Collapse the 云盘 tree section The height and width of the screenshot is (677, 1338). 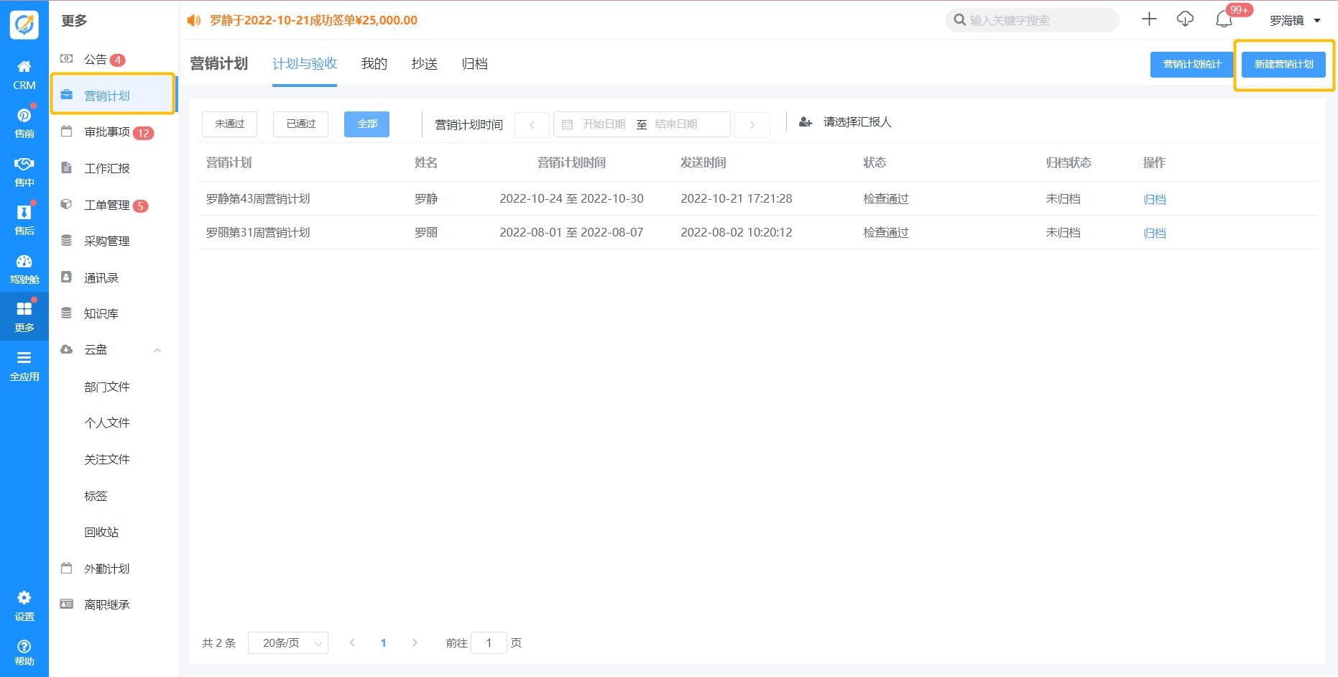click(x=157, y=351)
